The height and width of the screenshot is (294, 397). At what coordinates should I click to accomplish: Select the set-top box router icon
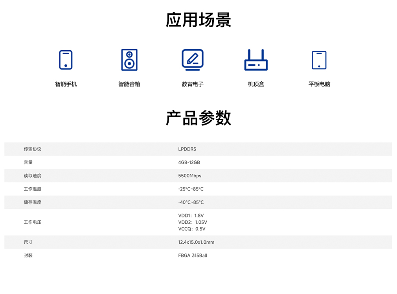pos(256,60)
